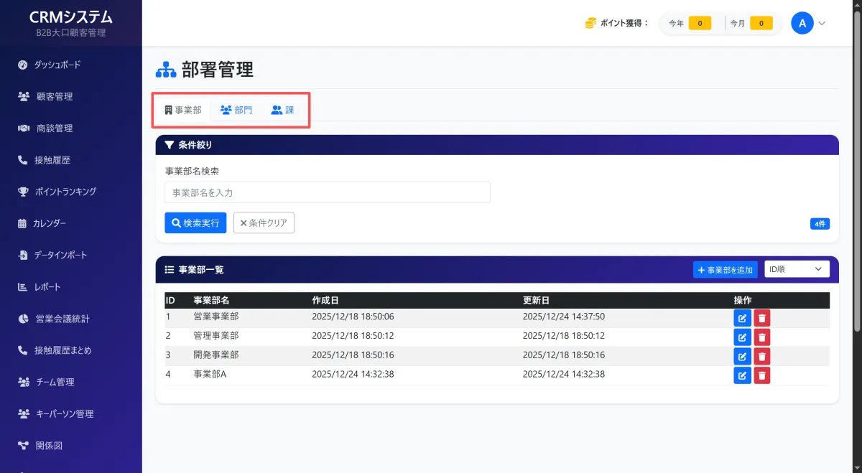
Task: Click the 事業部名を入力 search field
Action: [x=327, y=192]
